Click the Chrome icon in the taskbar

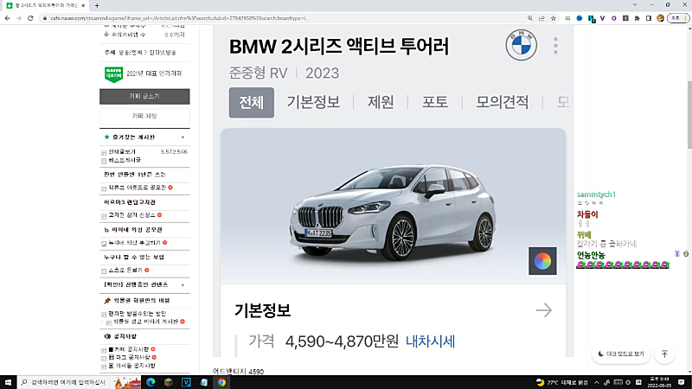coord(221,382)
